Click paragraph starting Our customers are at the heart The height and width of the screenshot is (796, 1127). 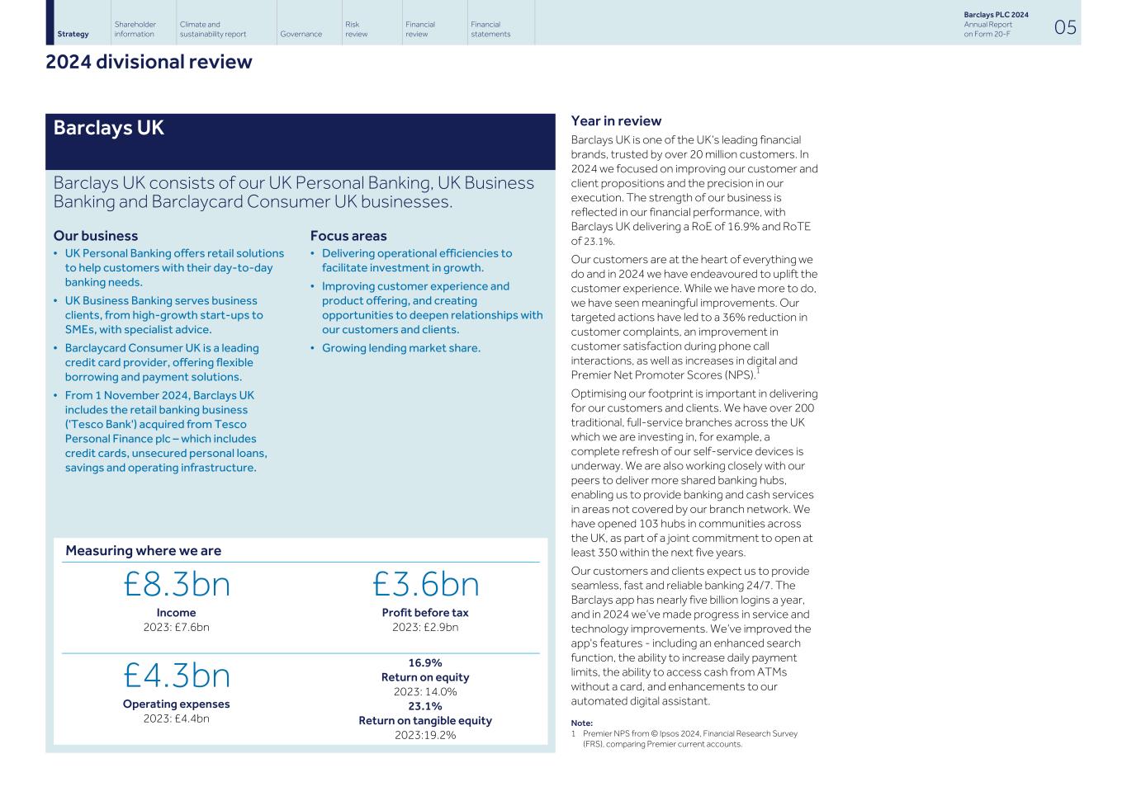pyautogui.click(x=694, y=318)
